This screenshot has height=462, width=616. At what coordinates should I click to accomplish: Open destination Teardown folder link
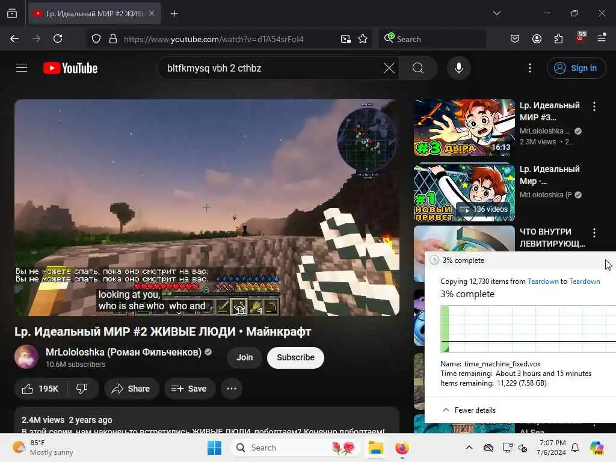click(585, 282)
